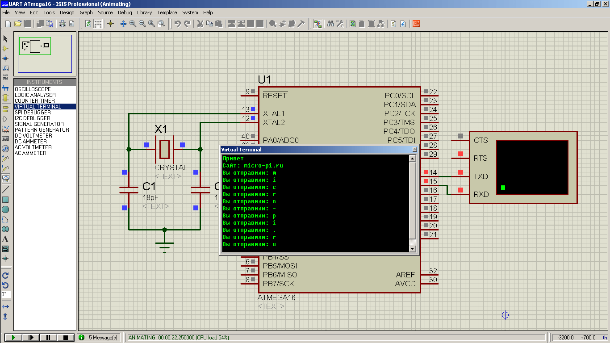Toggle grid display

click(98, 24)
